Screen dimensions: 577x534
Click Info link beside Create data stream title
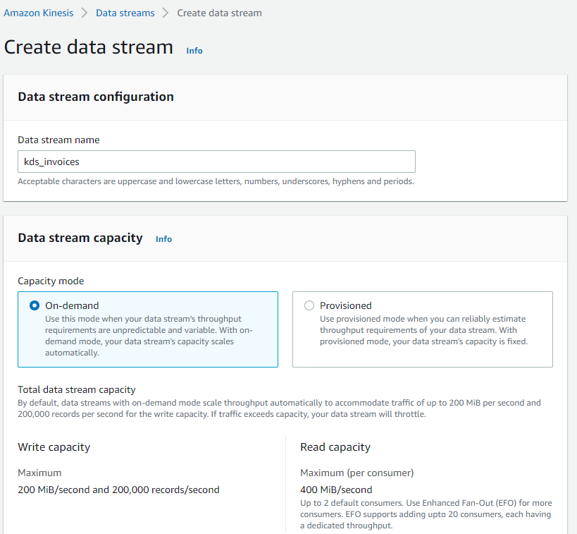coord(194,51)
